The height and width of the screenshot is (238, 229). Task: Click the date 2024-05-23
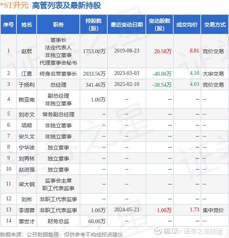pos(127,209)
